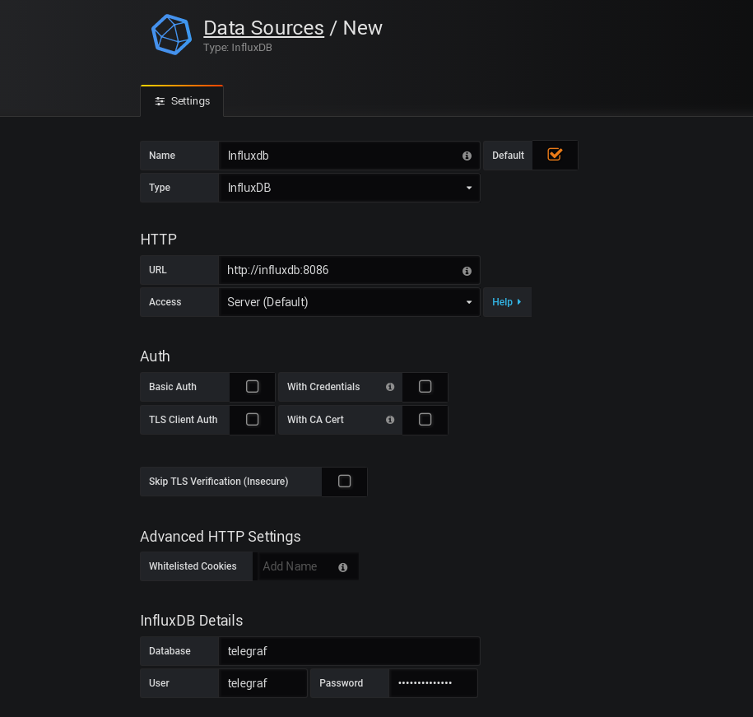Click the User field containing telegraf

[263, 683]
